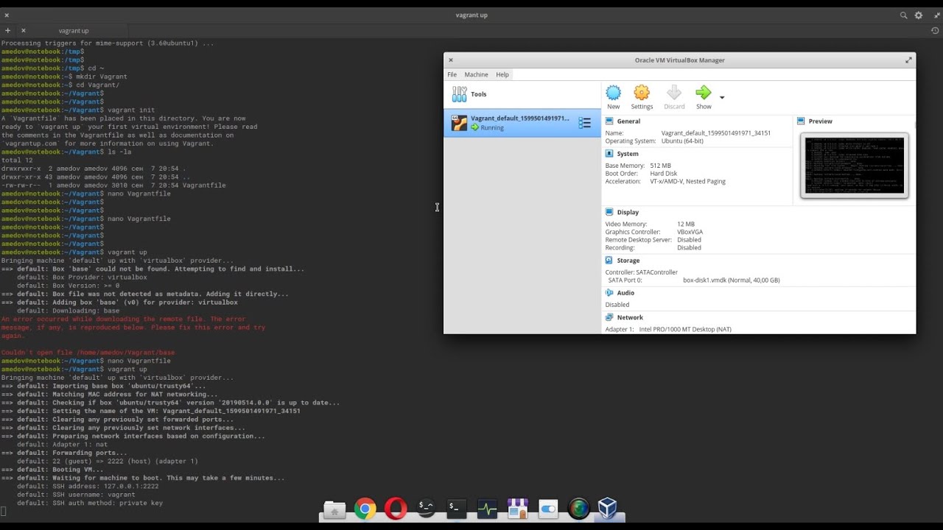Click the Audio section heading
943x530 pixels.
[x=625, y=293]
